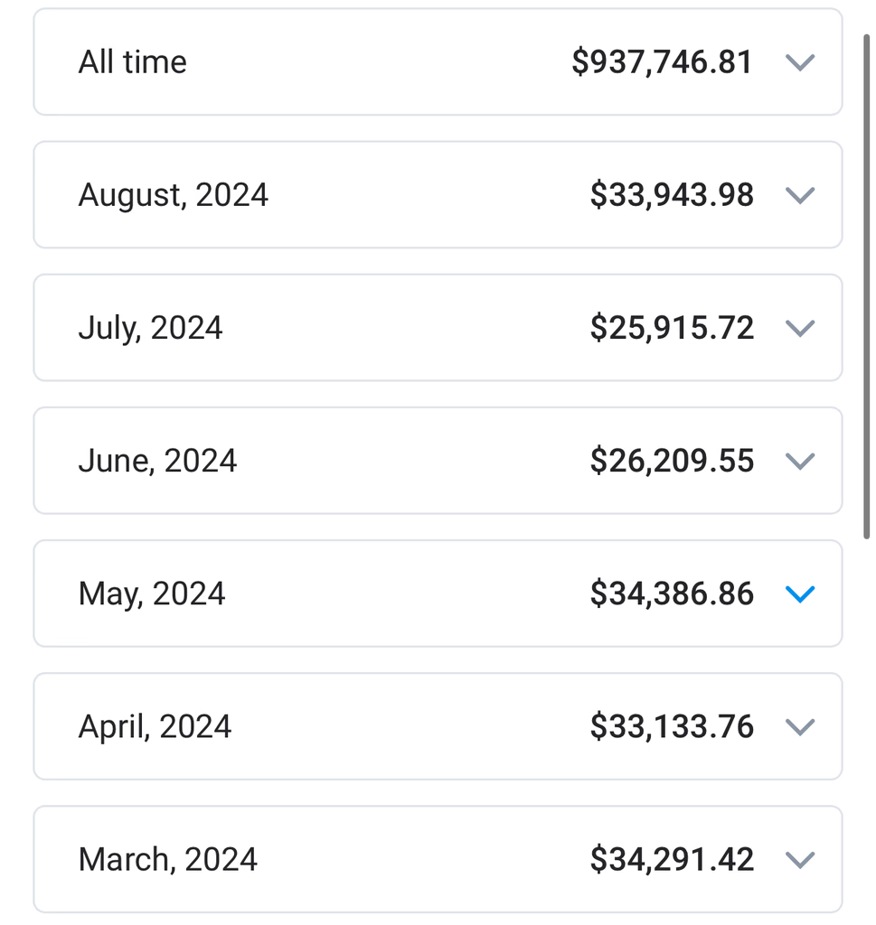Viewport: 876px width, 925px height.
Task: Click the $937,746.81 total amount
Action: [662, 62]
